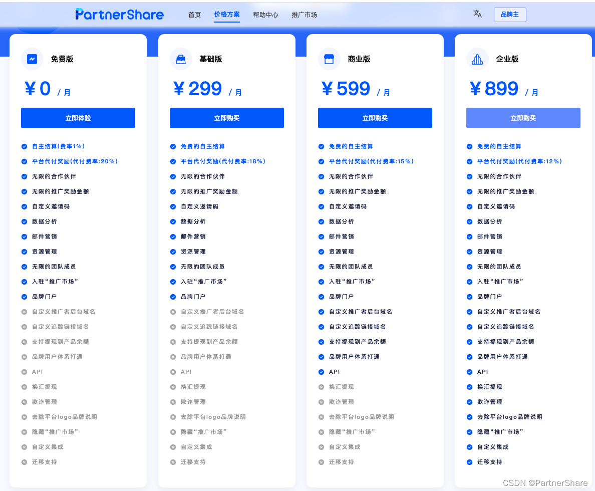Click 无限的推广奖励金额 in 基础版 list
Image resolution: width=595 pixels, height=491 pixels.
click(x=209, y=192)
